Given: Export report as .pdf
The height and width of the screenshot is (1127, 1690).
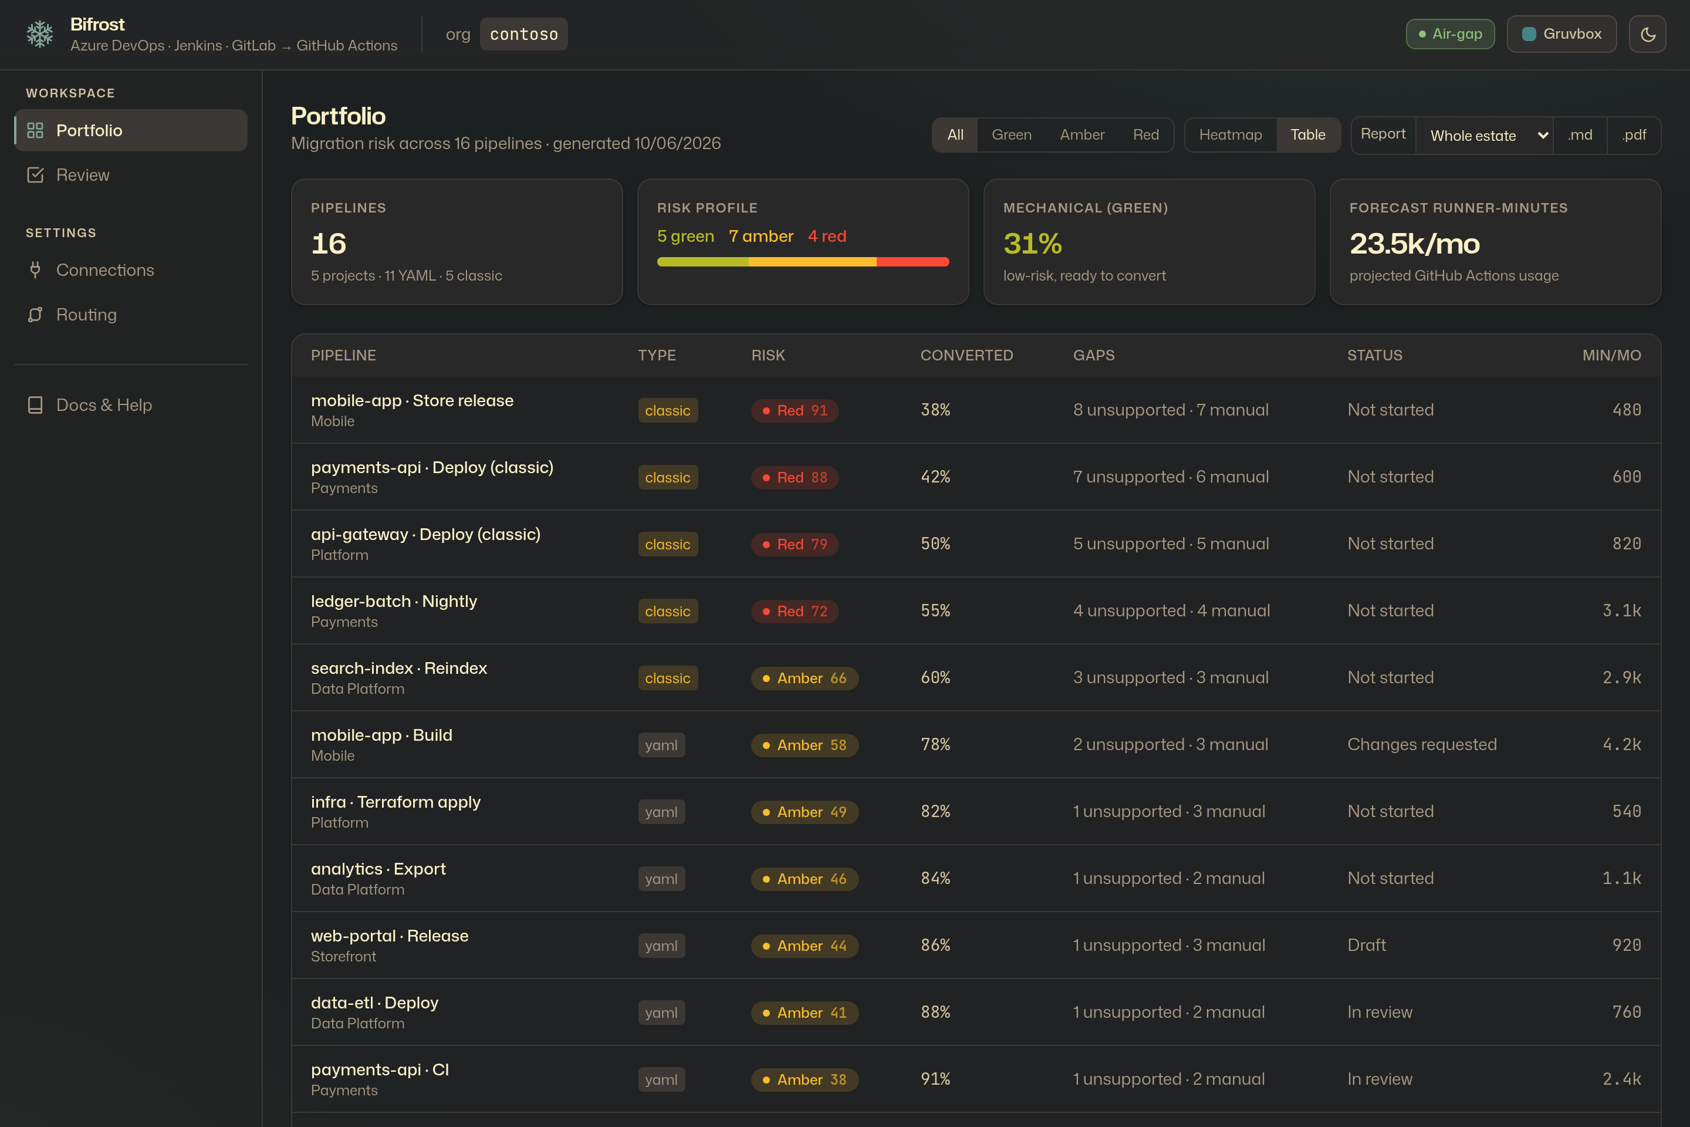Looking at the screenshot, I should pyautogui.click(x=1634, y=134).
